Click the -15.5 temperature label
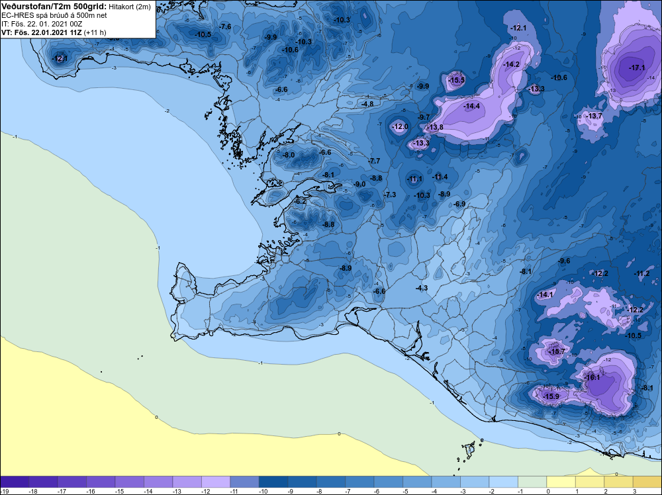This screenshot has height=495, width=662. click(456, 80)
